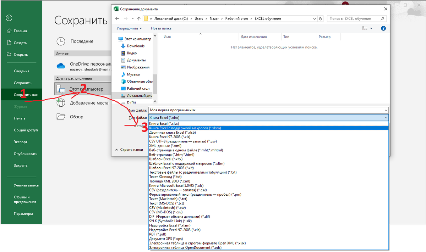
Task: Open the view options dropdown arrow
Action: (x=371, y=28)
